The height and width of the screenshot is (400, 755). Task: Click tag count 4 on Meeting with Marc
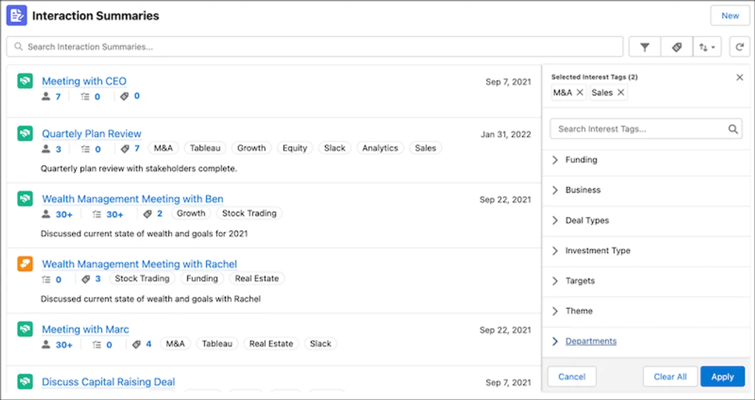point(148,344)
